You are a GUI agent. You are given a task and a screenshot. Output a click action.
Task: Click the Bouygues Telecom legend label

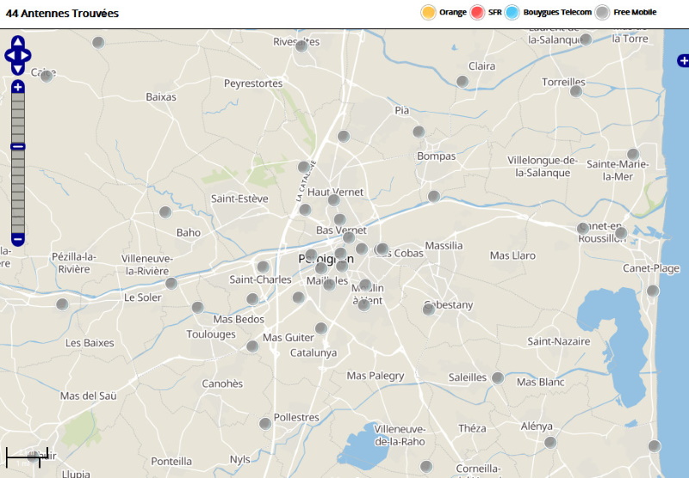[557, 12]
